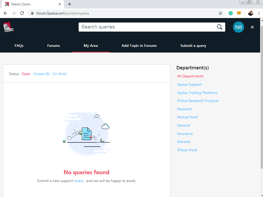
Task: Show Closed (6) queries
Action: [x=41, y=74]
